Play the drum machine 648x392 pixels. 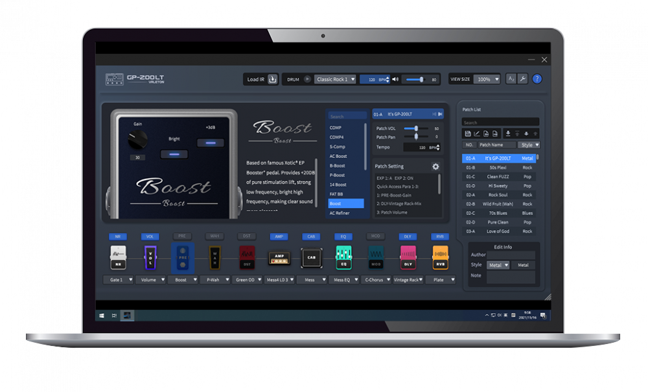(x=307, y=79)
